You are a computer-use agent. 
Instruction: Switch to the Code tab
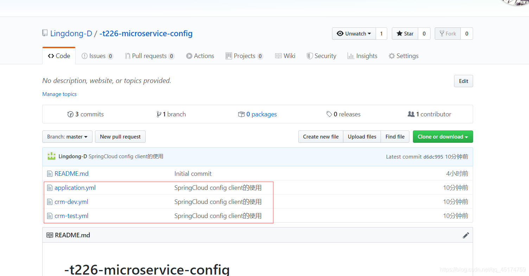pyautogui.click(x=59, y=56)
